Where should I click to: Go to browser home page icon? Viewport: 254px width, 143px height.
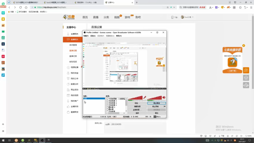pos(26,7)
